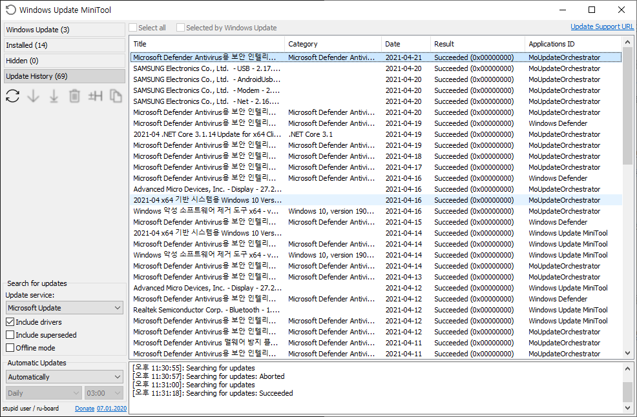
Task: Click log entry 'Searching for updates: Aborted'
Action: tap(209, 376)
